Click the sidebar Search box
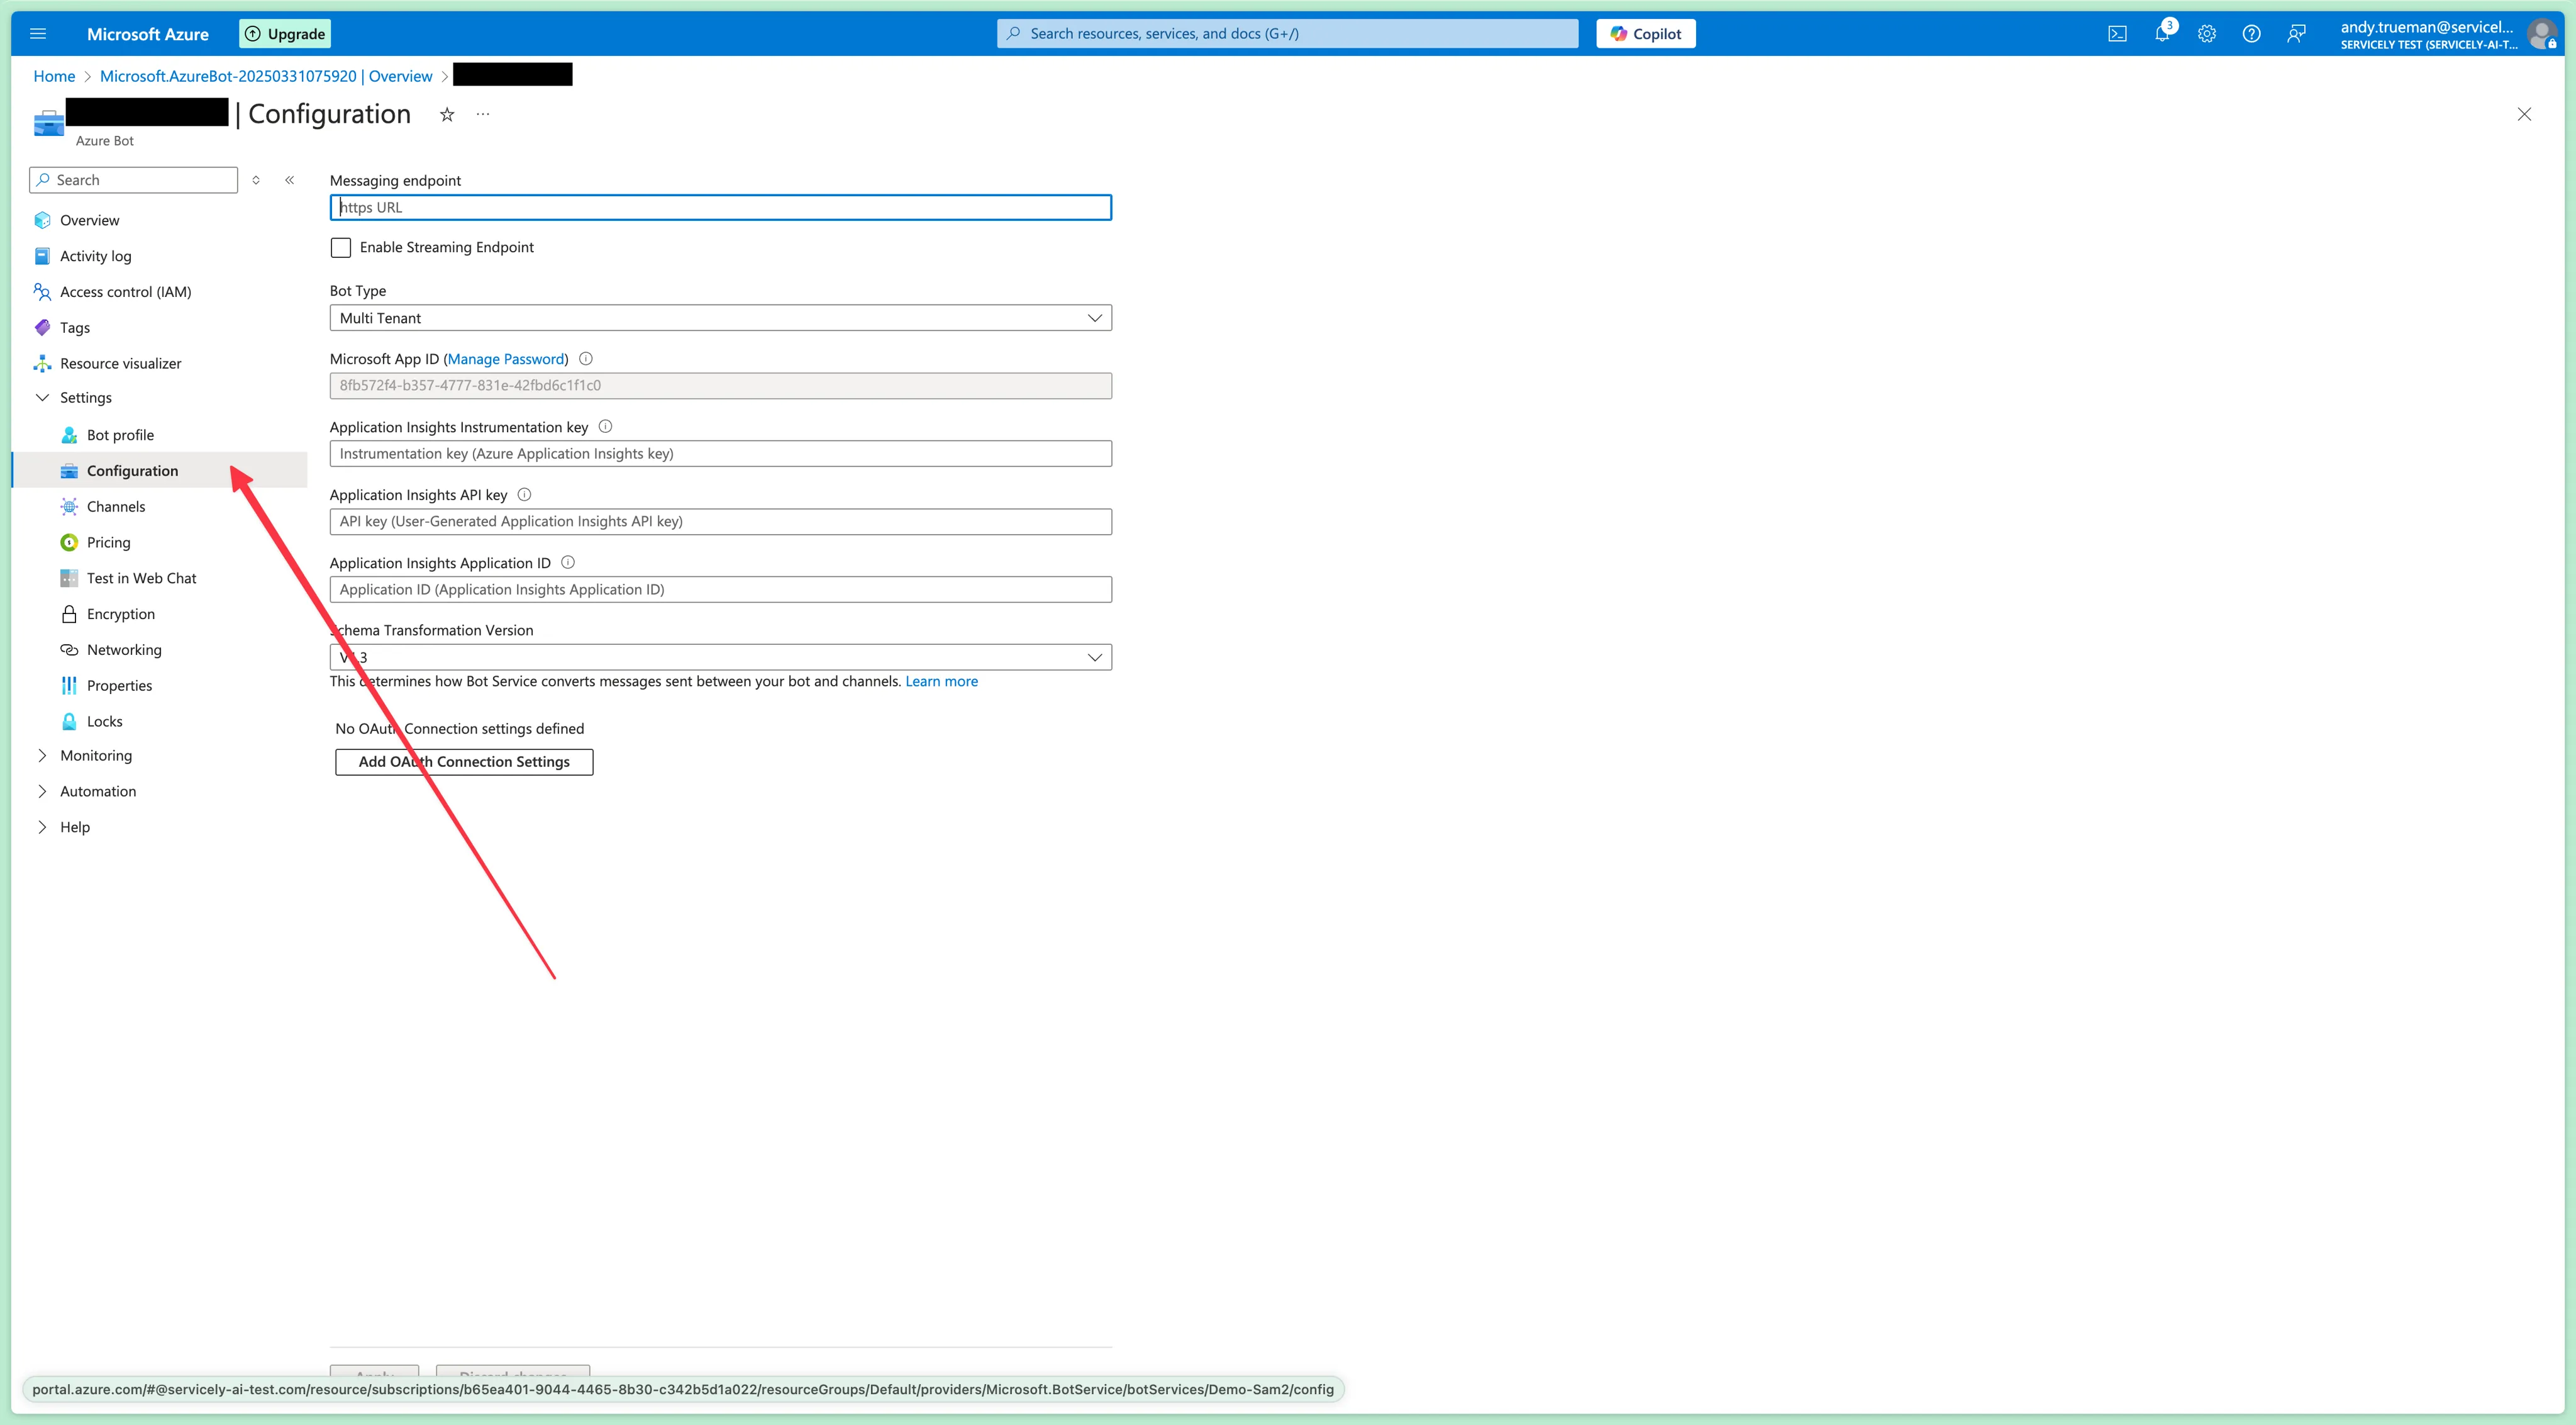This screenshot has height=1425, width=2576. coord(134,180)
